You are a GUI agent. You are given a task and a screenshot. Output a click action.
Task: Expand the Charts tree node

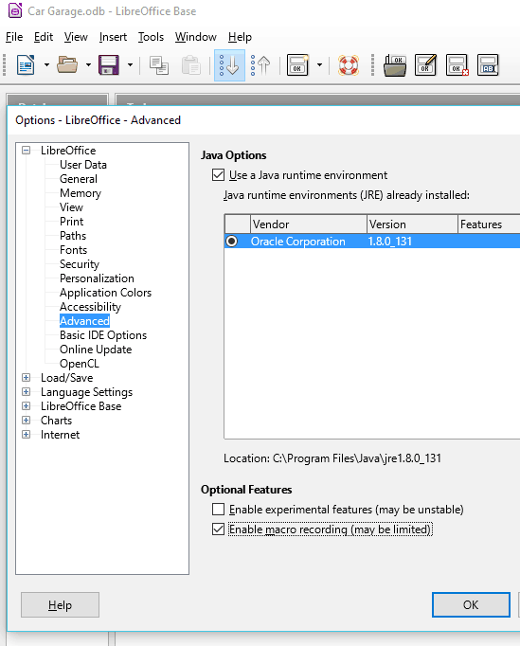(x=26, y=421)
